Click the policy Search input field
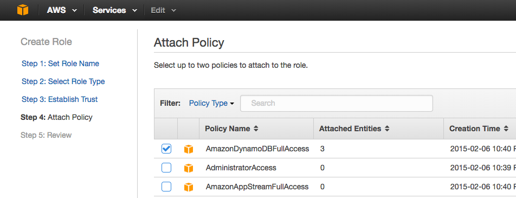This screenshot has height=198, width=516. tap(336, 103)
